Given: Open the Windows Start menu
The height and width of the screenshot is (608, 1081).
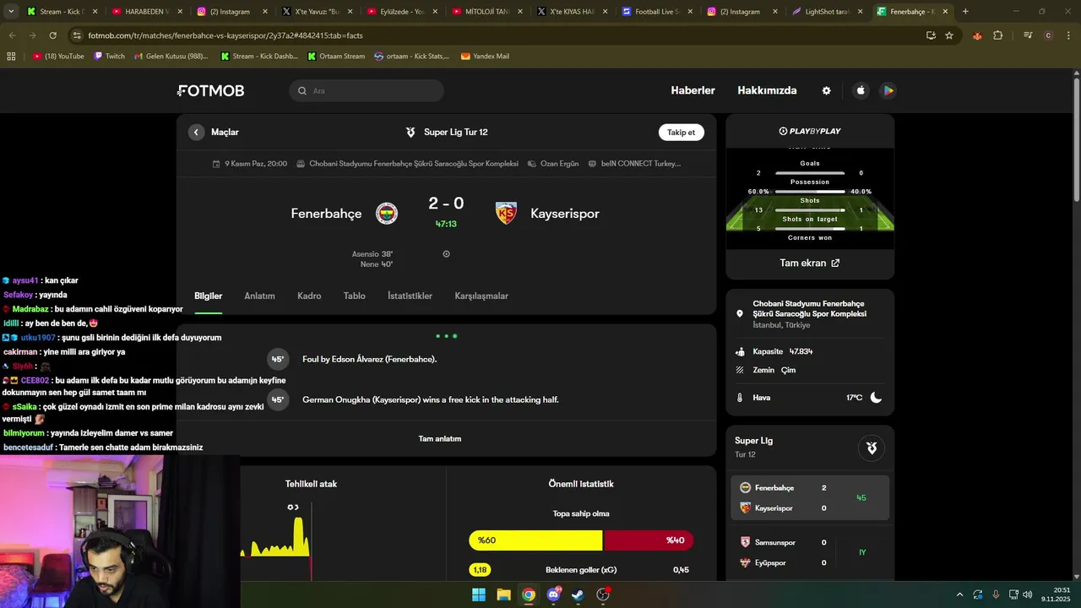Looking at the screenshot, I should click(478, 594).
